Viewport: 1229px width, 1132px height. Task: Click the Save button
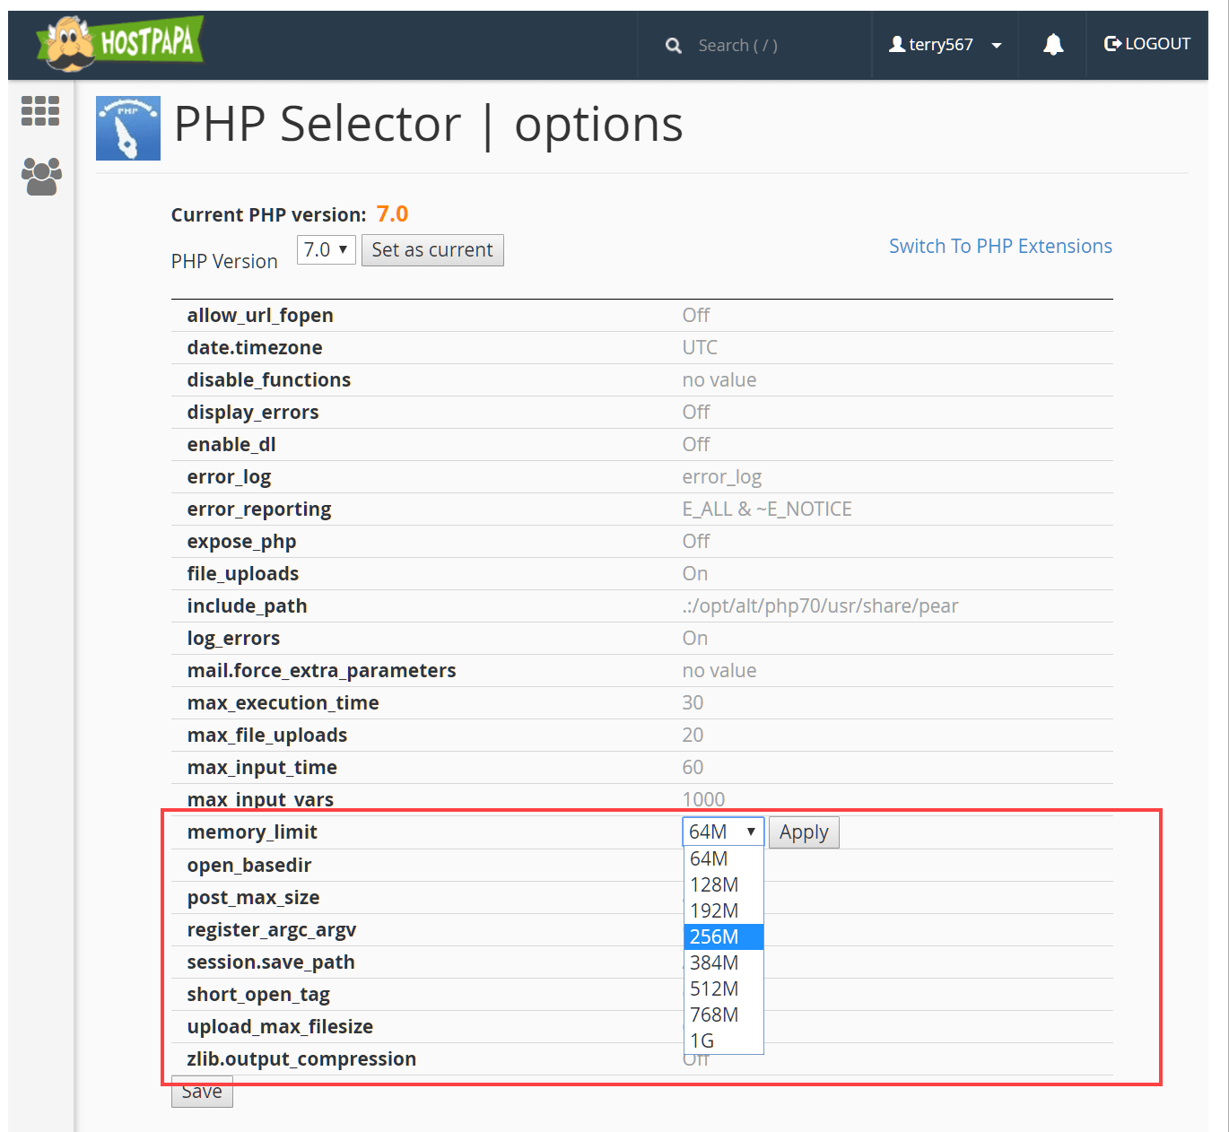(x=202, y=1092)
